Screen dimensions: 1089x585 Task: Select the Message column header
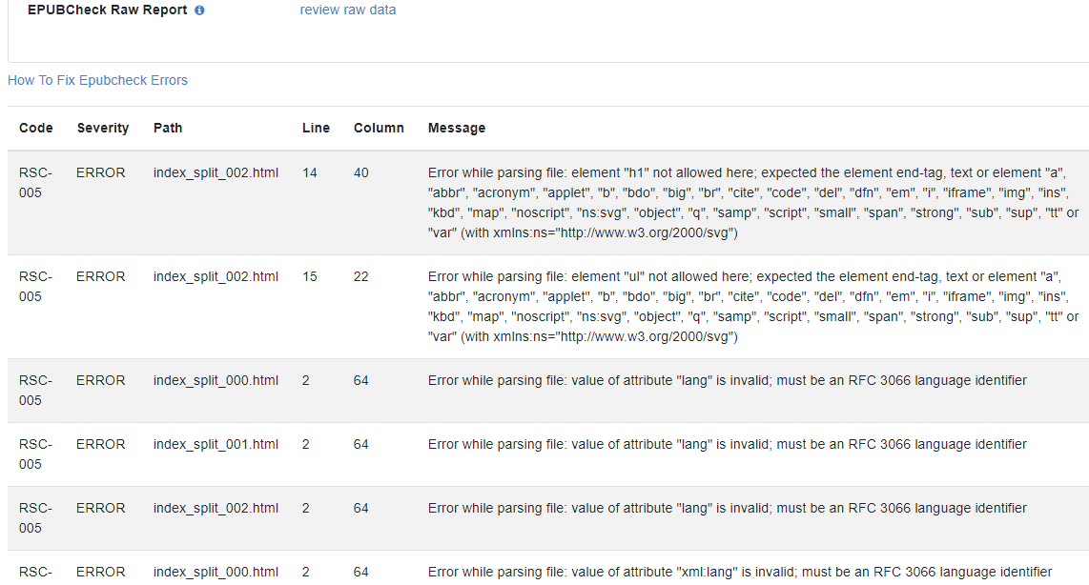click(x=456, y=128)
